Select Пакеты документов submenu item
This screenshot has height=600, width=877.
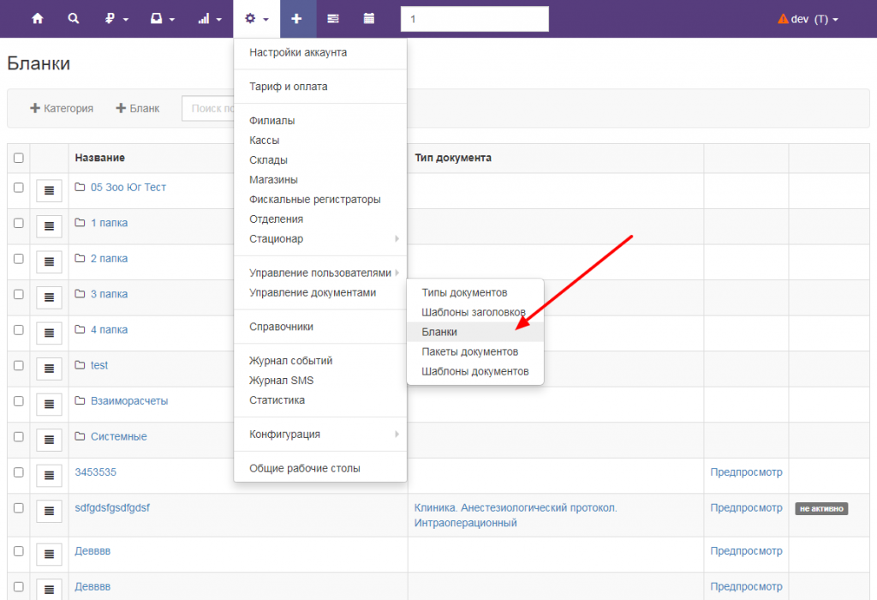click(x=474, y=351)
